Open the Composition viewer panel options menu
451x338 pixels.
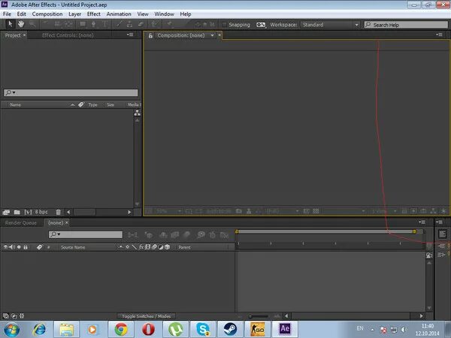(x=439, y=35)
